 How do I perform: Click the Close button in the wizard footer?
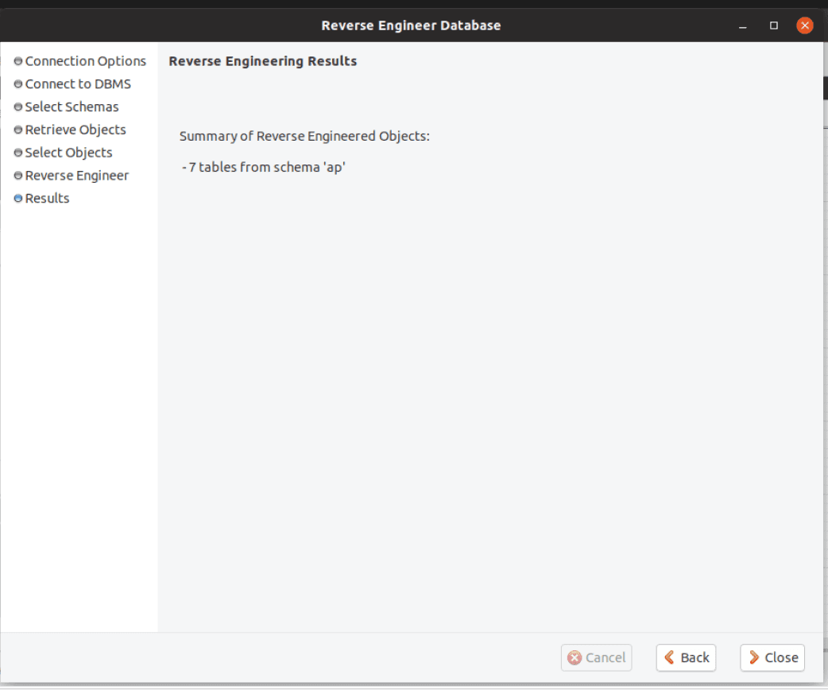[x=772, y=657]
